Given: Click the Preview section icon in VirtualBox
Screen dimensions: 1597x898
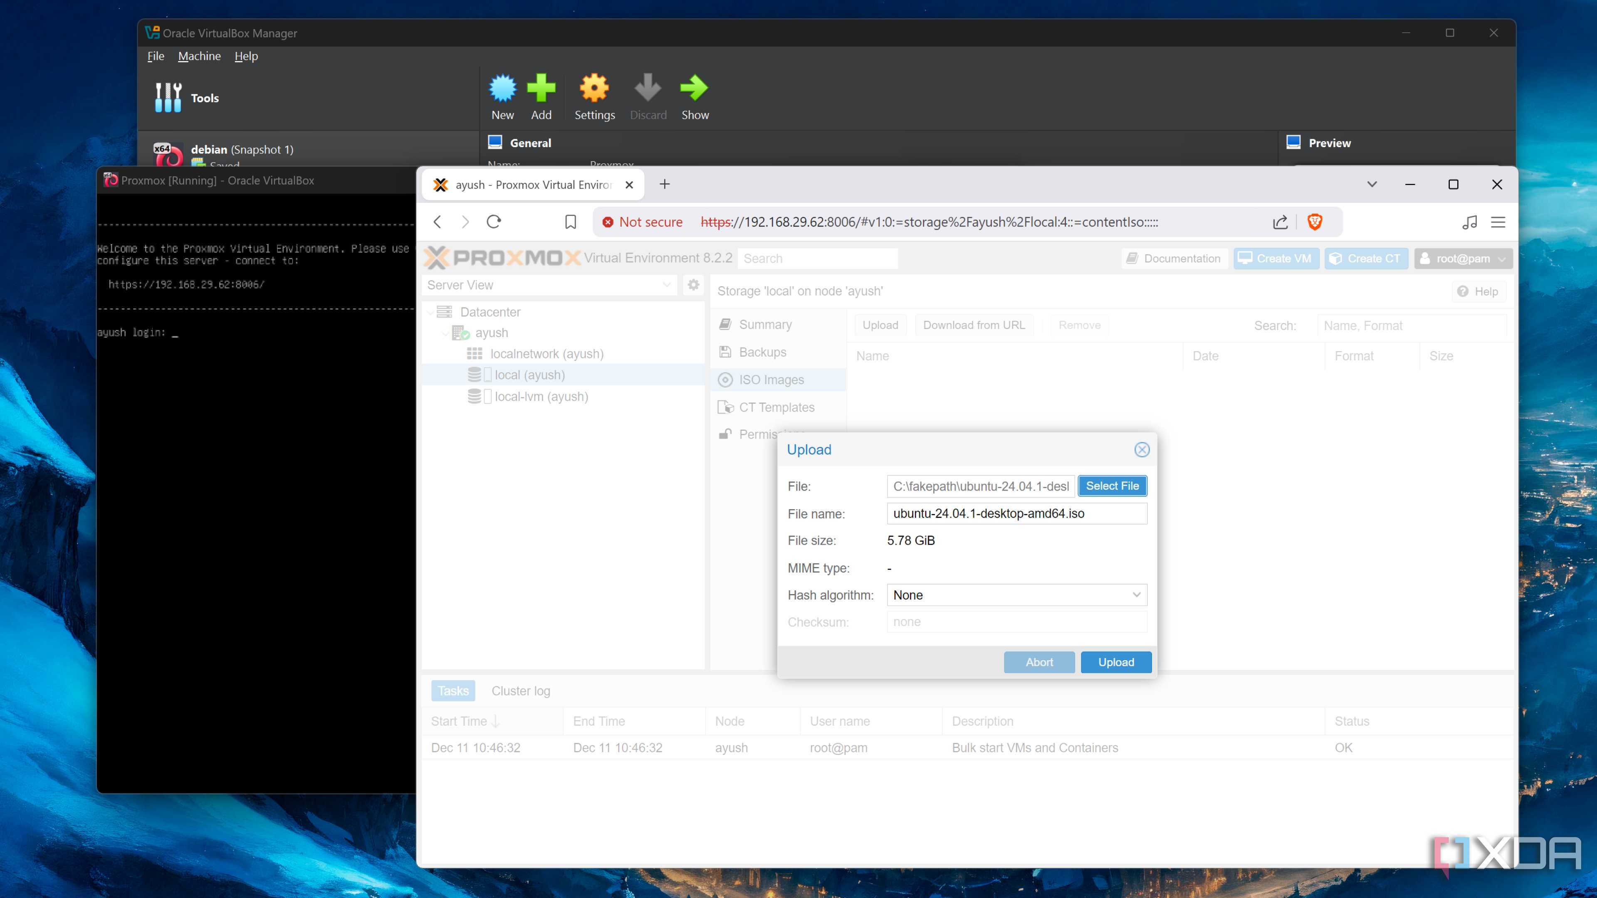Looking at the screenshot, I should coord(1293,143).
